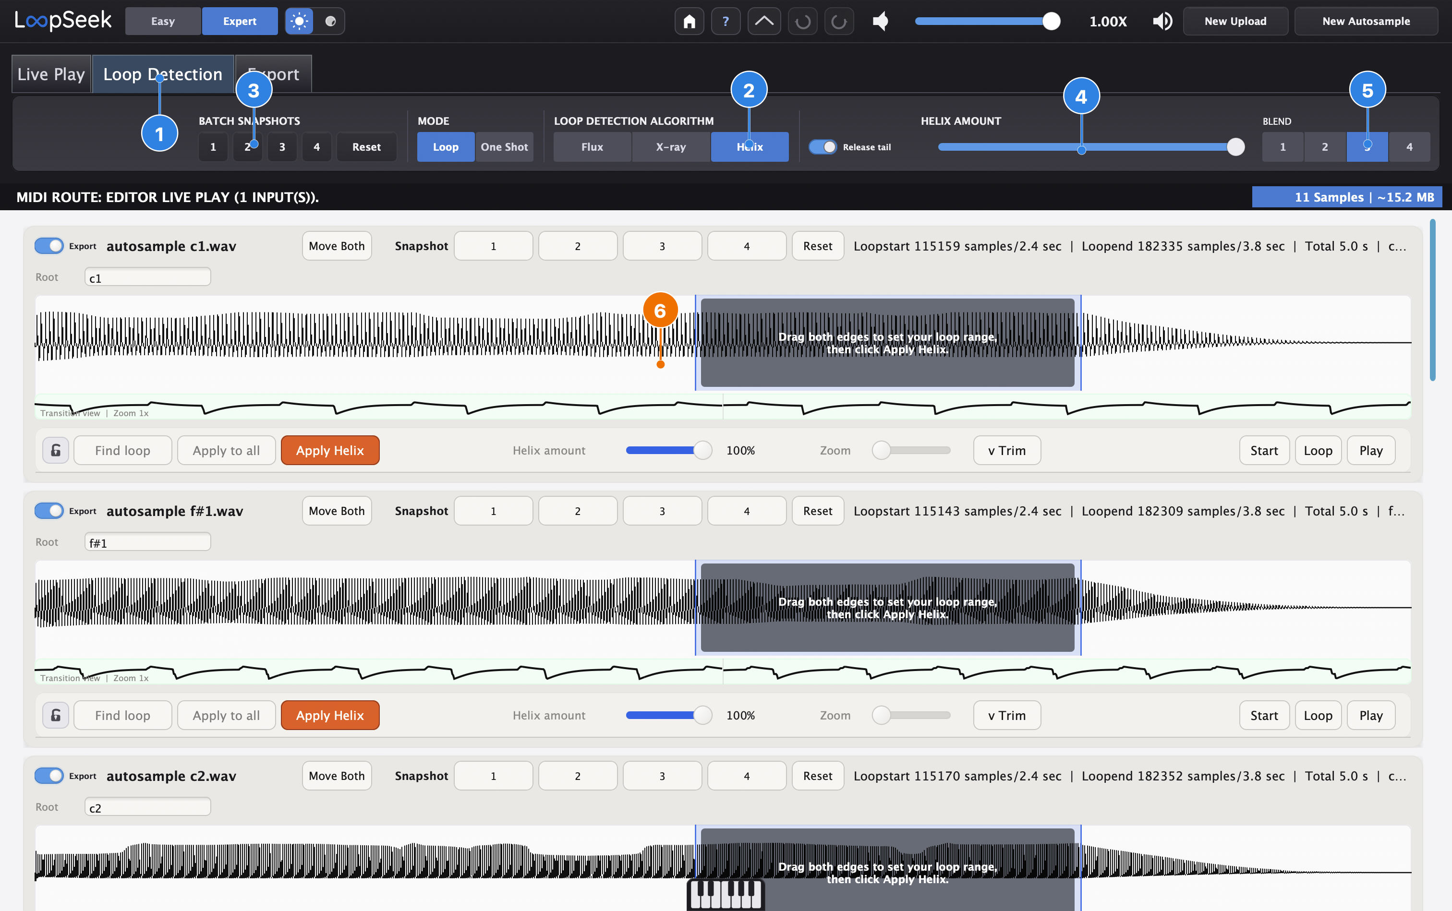Screen dimensions: 1452x911
Task: Toggle the lock icon for autosample c1.wav
Action: [x=55, y=450]
